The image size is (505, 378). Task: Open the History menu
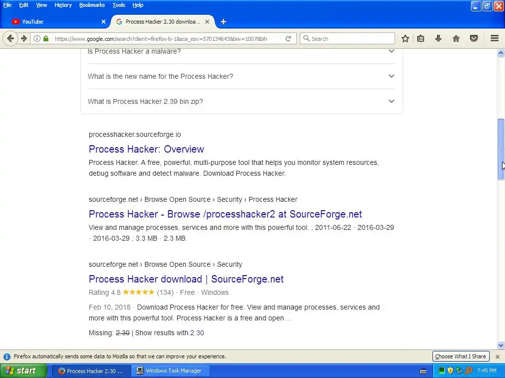63,5
